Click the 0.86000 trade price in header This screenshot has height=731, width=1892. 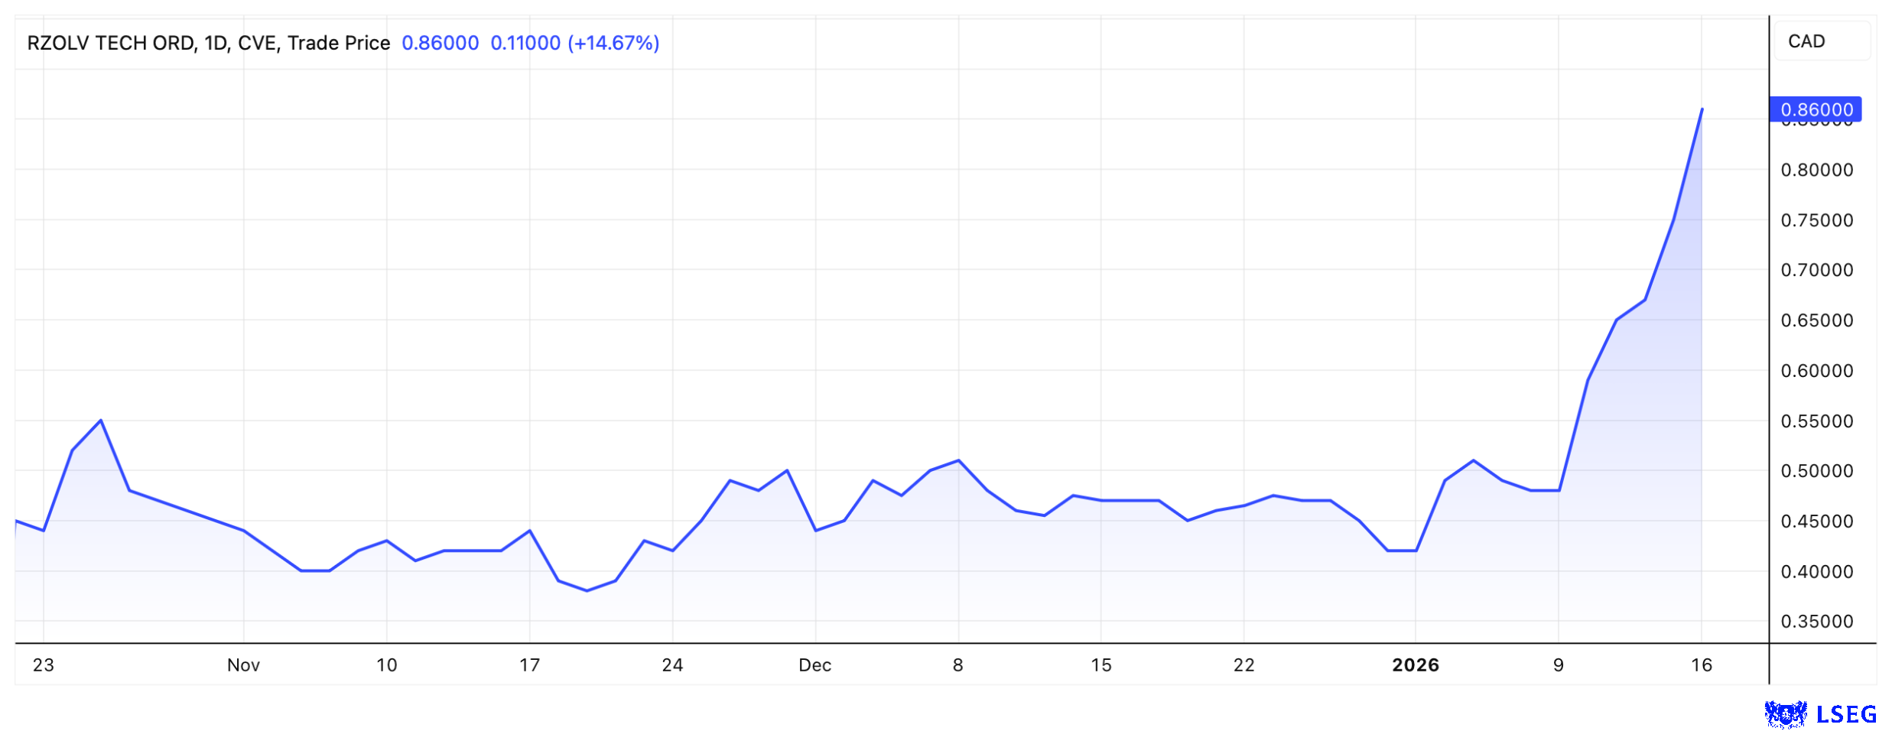pyautogui.click(x=440, y=43)
